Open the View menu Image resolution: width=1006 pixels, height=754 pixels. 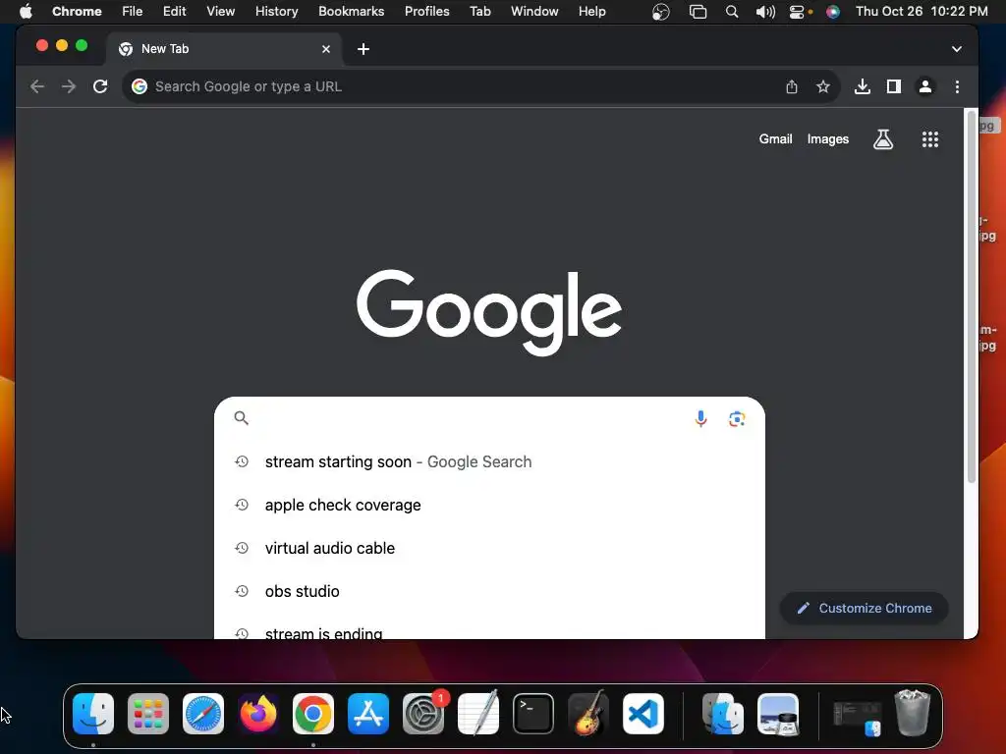(220, 12)
